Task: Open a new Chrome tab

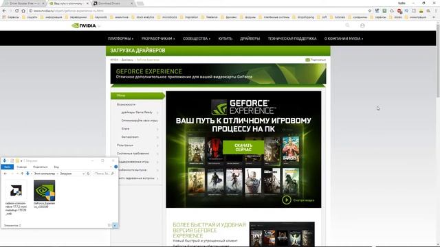Action: click(140, 3)
